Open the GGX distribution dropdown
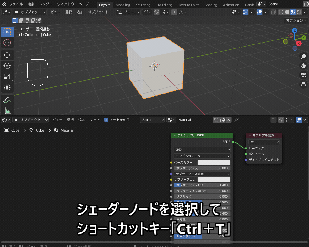 202,150
